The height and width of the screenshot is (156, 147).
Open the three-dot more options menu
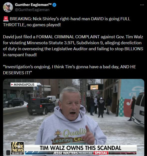(x=142, y=5)
